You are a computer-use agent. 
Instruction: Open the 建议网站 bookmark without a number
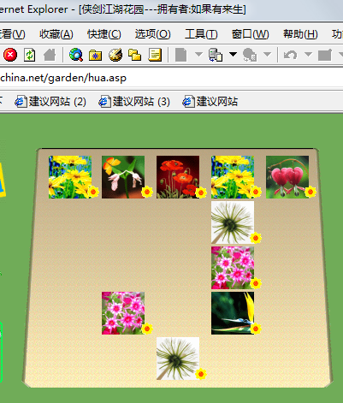[x=210, y=102]
